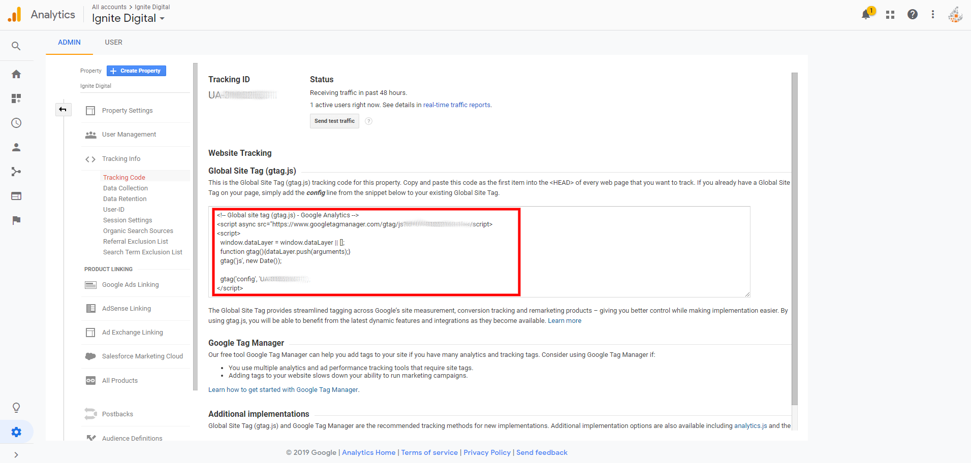
Task: Switch to the USER tab
Action: click(x=113, y=43)
